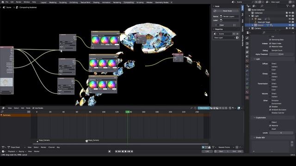Select the Tool sidebar tab
296x166 pixels.
pyautogui.click(x=242, y=14)
